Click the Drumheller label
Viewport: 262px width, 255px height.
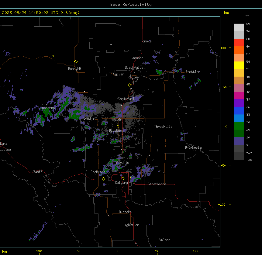pos(194,147)
